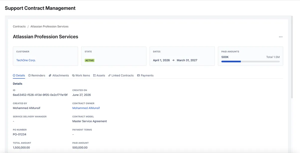Click Master Service Agreement contract model
The width and height of the screenshot is (300, 153).
89,121
